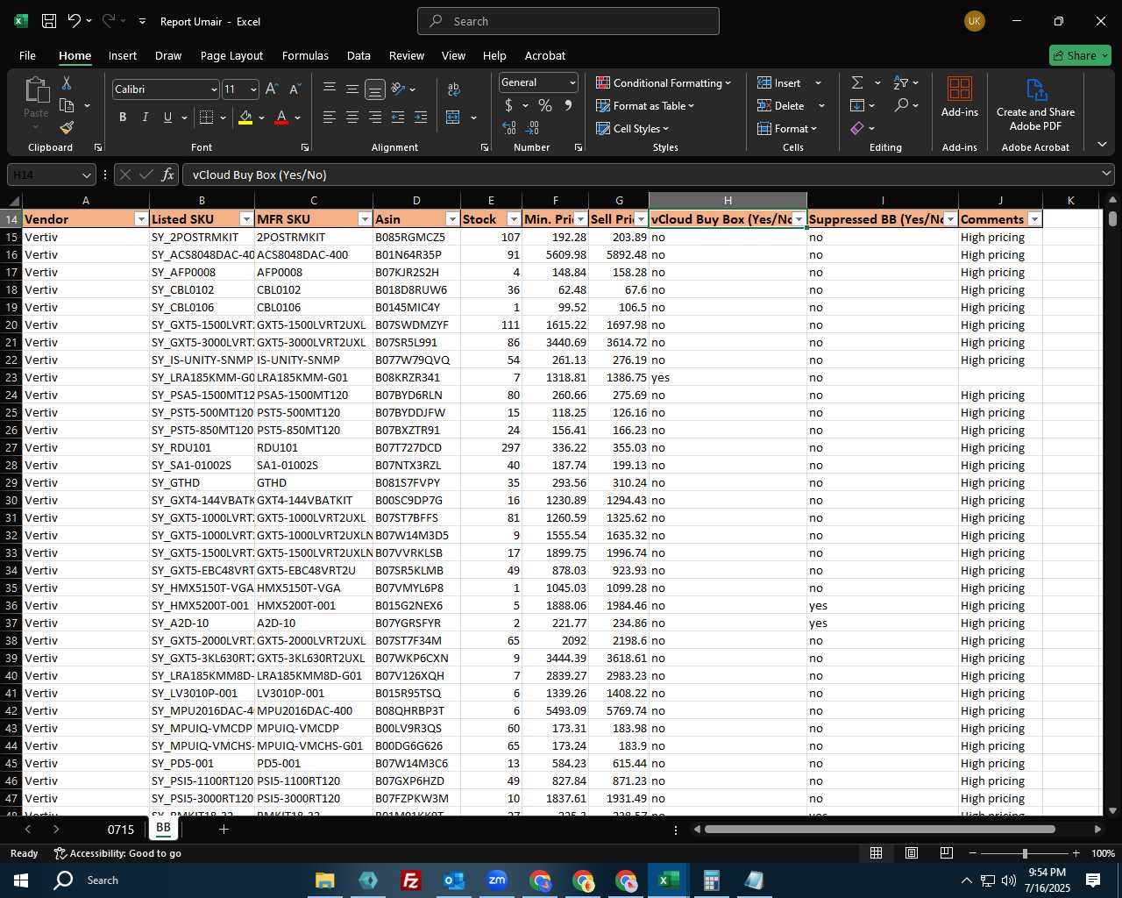Open Outlook from the taskbar
Image resolution: width=1122 pixels, height=898 pixels.
454,880
